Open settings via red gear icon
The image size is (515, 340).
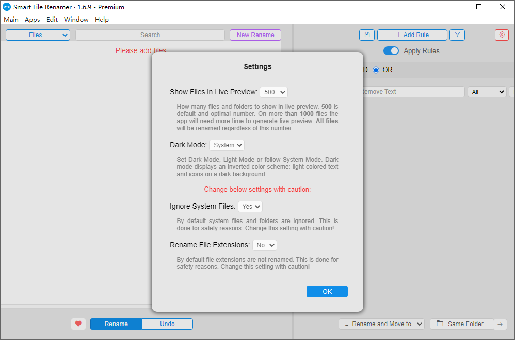(502, 35)
